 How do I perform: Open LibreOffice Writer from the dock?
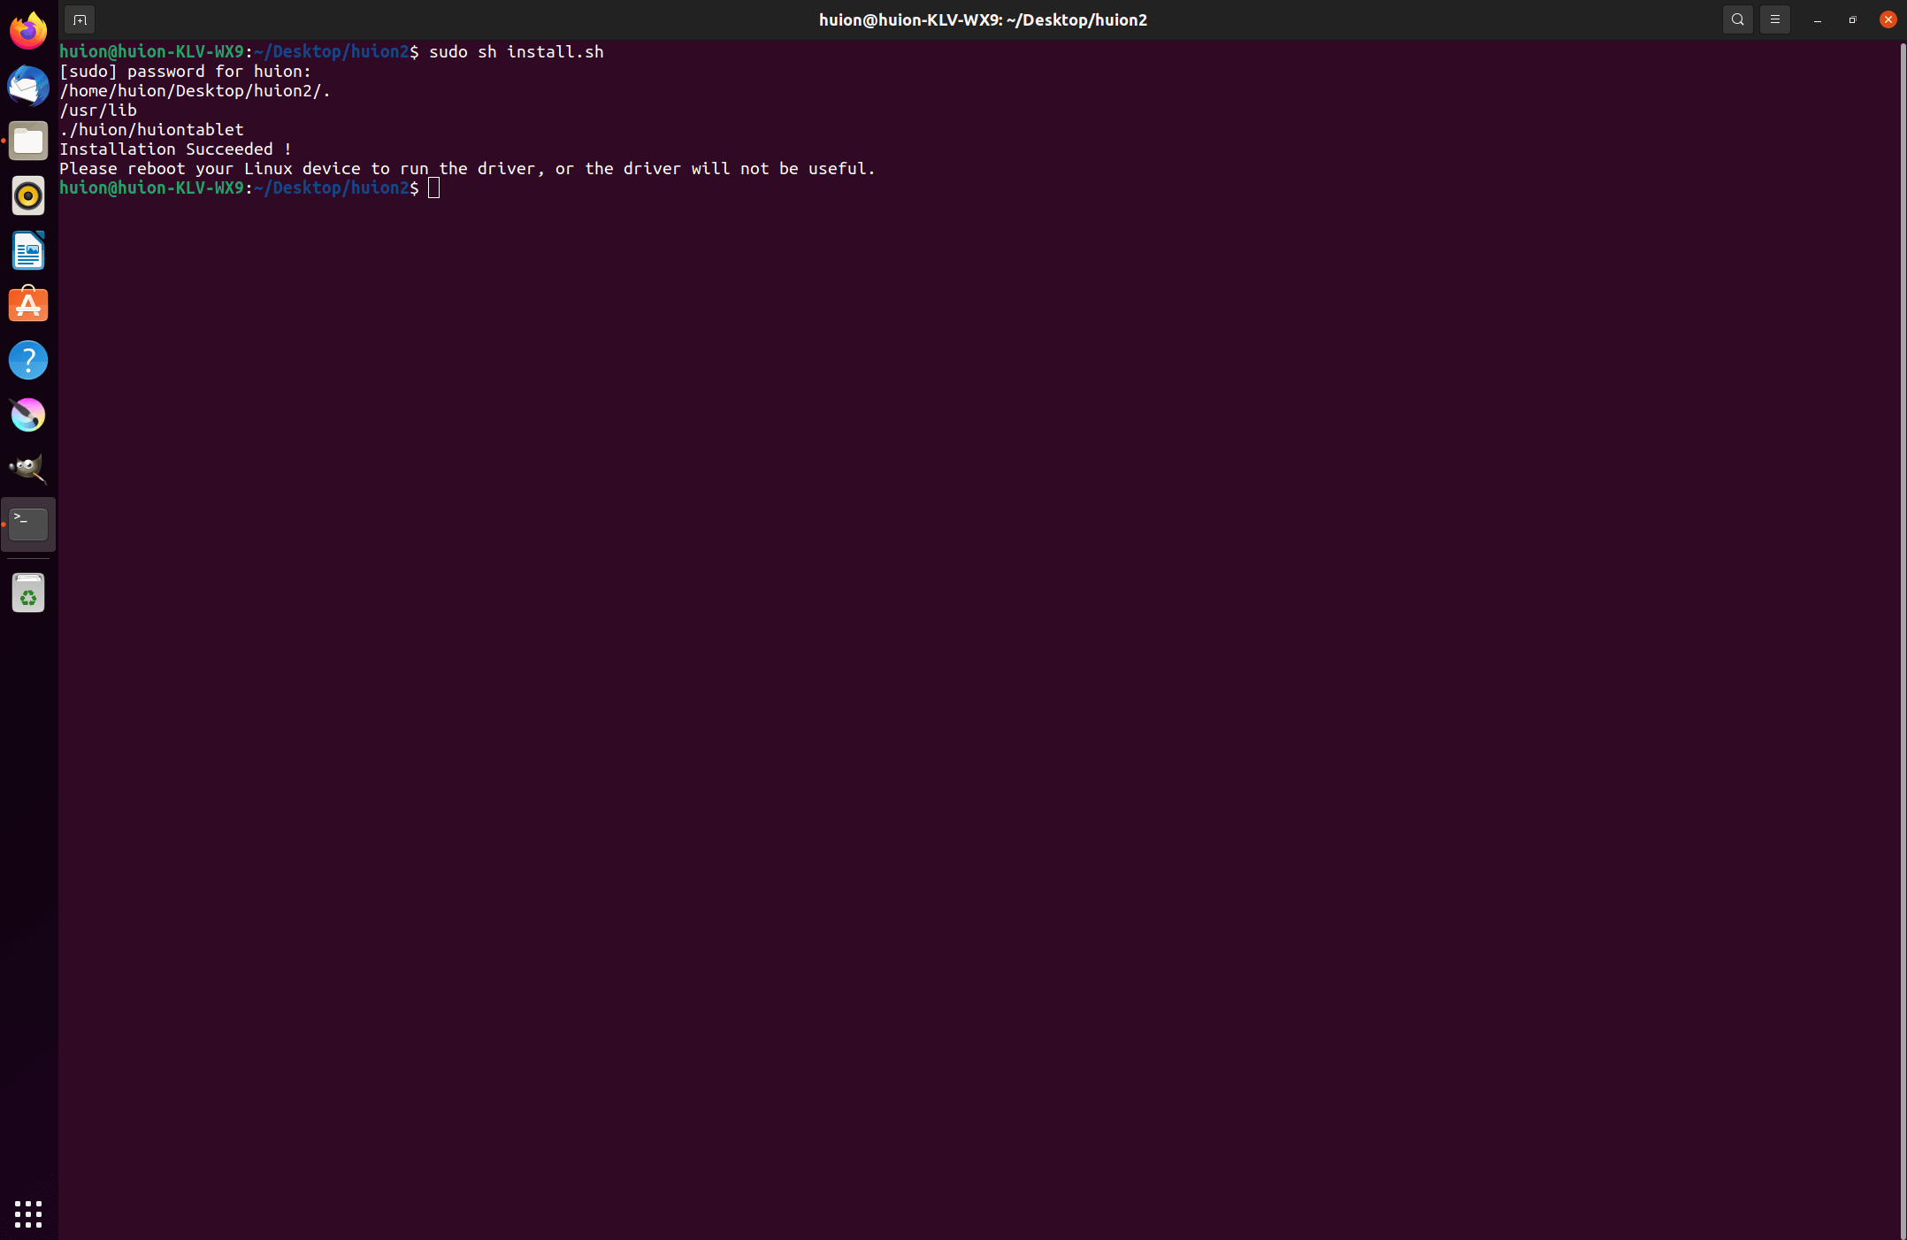(x=28, y=250)
